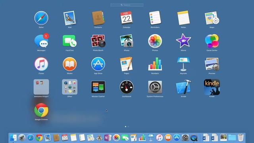
Task: Open Finder in the Dock
Action: 13,138
